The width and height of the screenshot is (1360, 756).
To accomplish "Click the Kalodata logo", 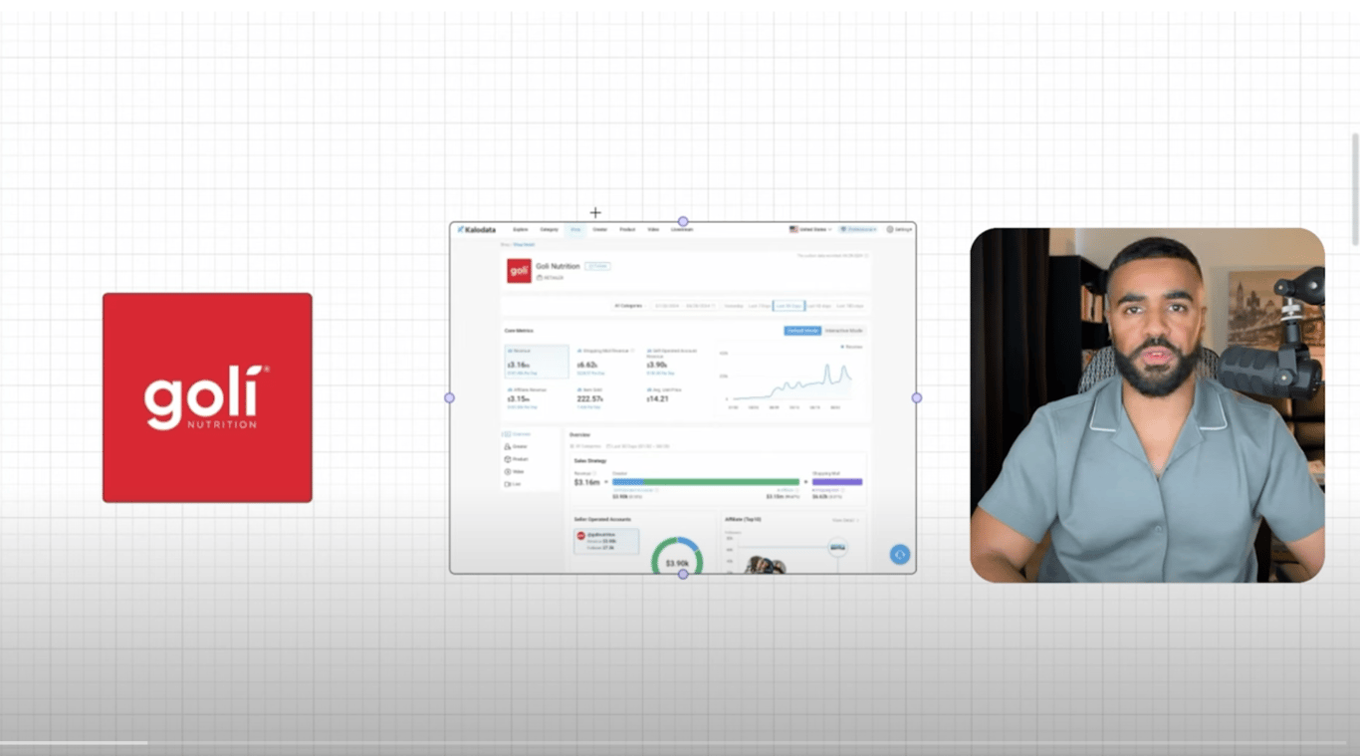I will coord(477,229).
